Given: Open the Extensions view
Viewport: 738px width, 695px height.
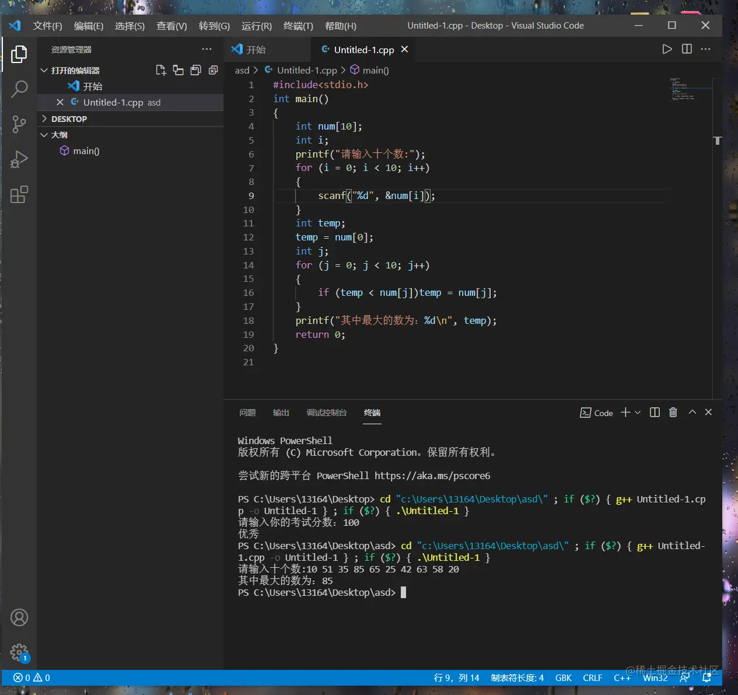Looking at the screenshot, I should coord(19,194).
